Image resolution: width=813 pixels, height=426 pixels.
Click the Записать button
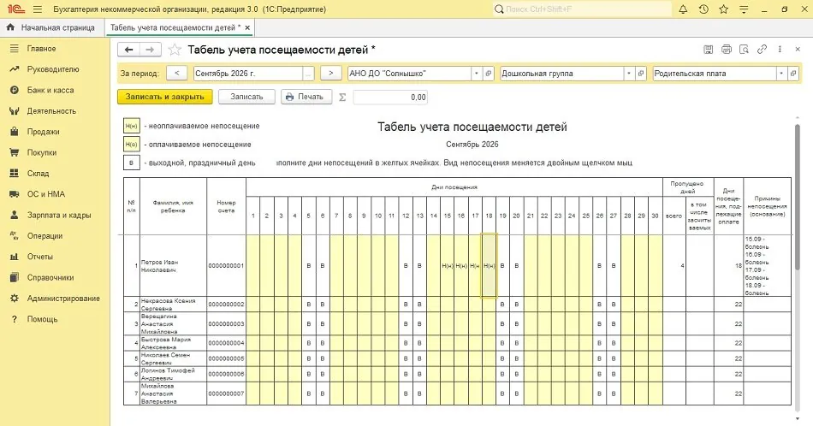coord(246,97)
